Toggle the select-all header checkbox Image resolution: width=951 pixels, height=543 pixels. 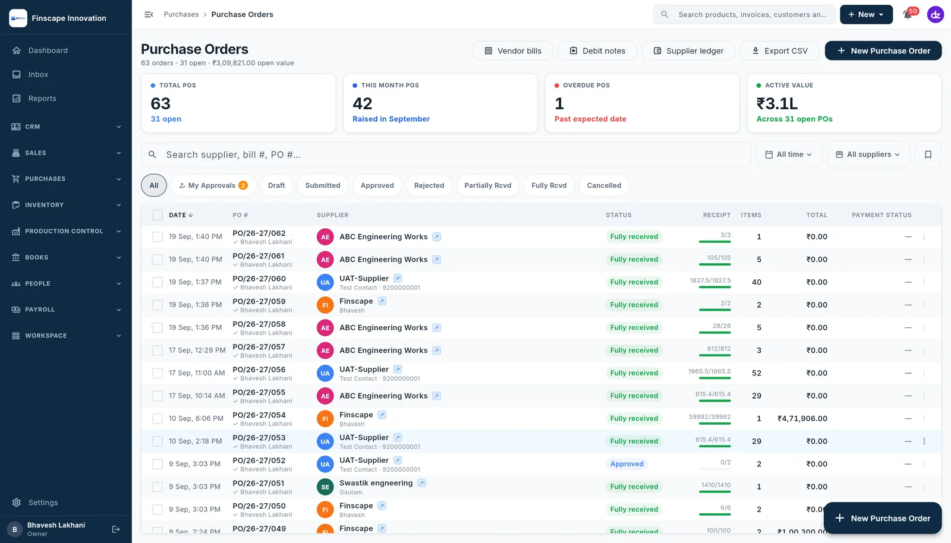[158, 215]
